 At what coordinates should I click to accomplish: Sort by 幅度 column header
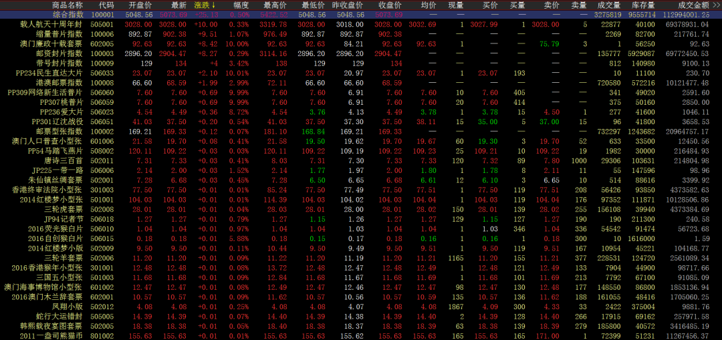point(241,5)
